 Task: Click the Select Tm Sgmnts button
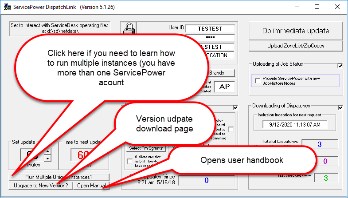click(x=146, y=148)
